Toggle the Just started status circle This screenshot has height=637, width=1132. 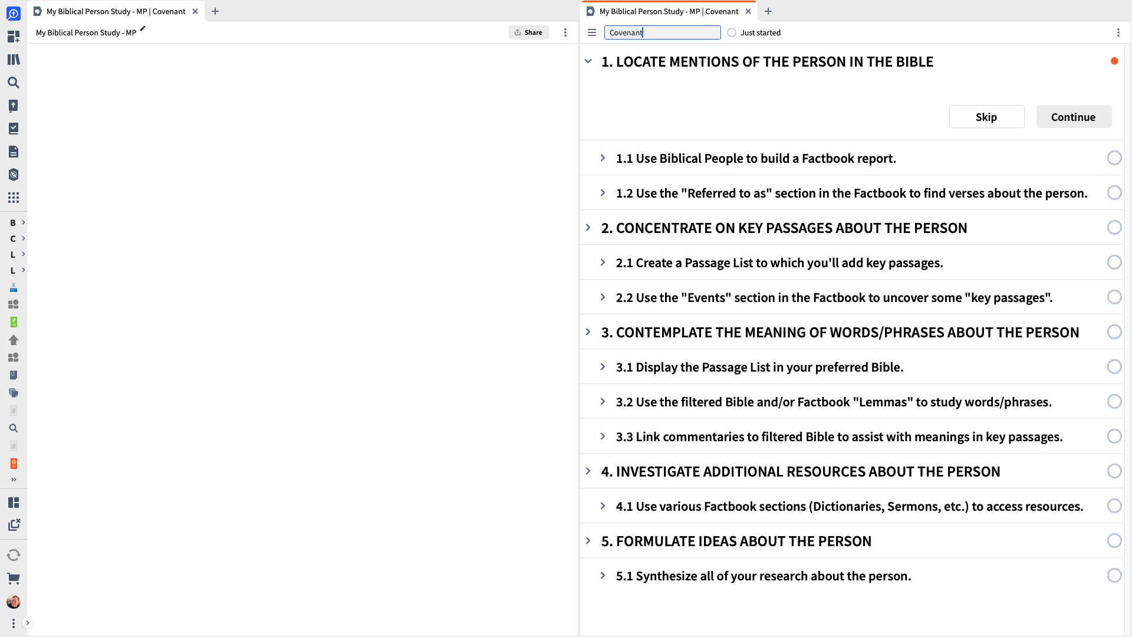[x=732, y=32]
